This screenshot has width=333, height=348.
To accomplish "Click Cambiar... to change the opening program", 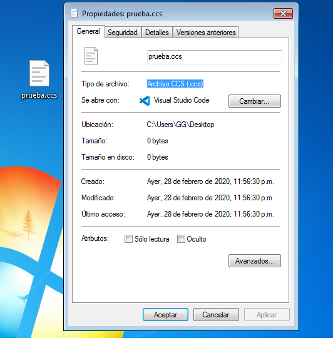I will 254,101.
